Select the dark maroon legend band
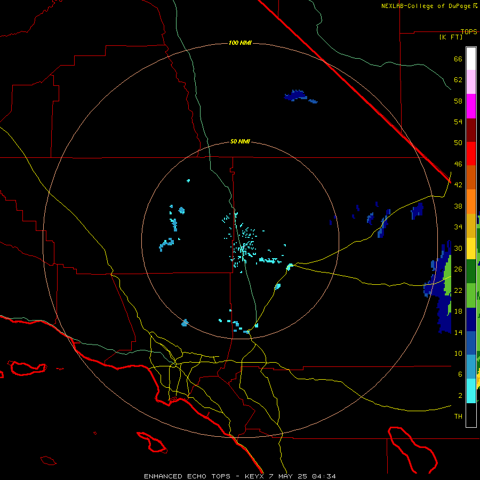480x480 pixels. point(471,130)
